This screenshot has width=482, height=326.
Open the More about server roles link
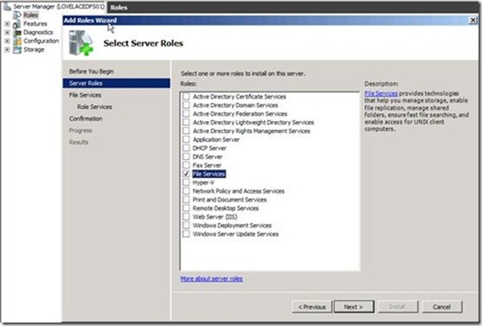pyautogui.click(x=211, y=278)
